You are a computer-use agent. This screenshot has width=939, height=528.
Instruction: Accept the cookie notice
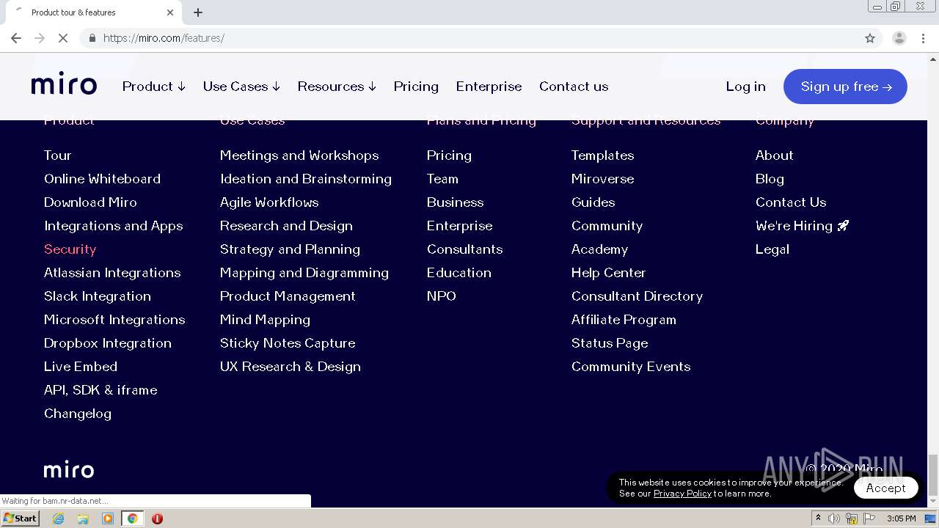pyautogui.click(x=885, y=488)
